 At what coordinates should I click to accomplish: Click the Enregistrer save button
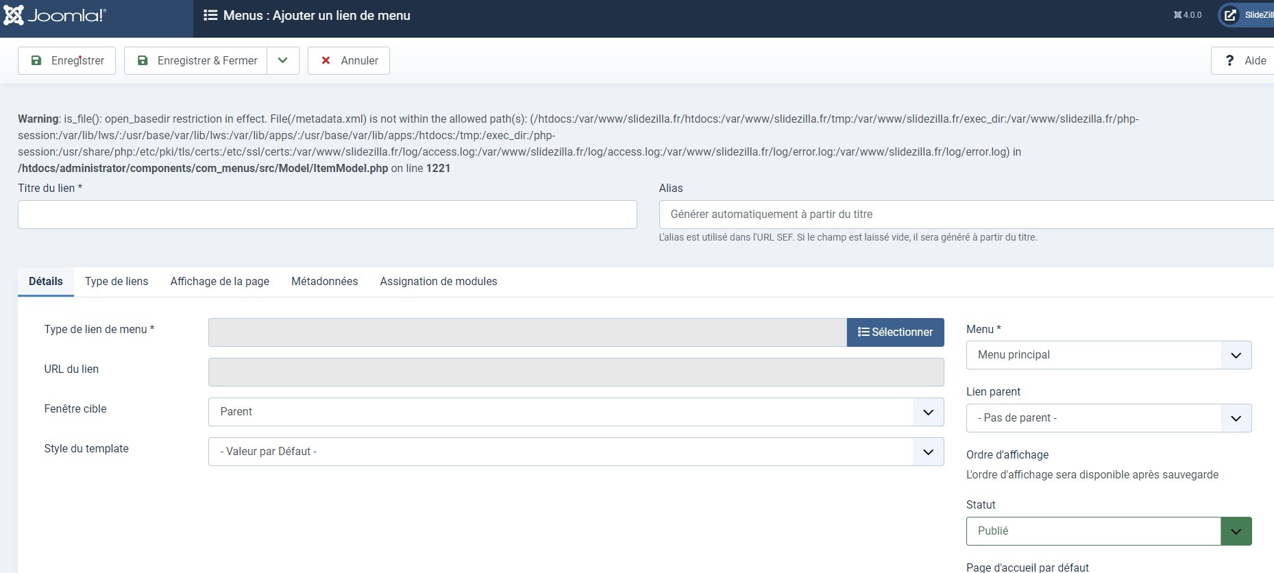[66, 60]
